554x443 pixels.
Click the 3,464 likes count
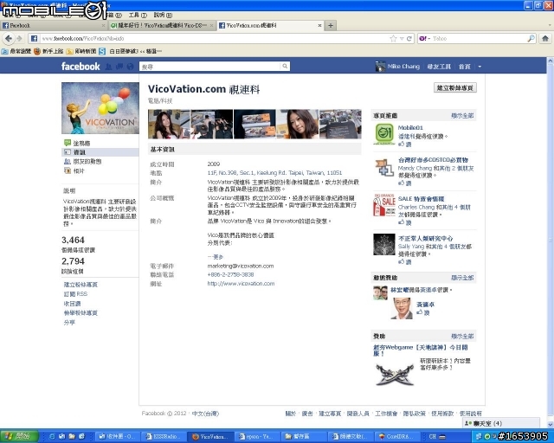click(x=73, y=241)
